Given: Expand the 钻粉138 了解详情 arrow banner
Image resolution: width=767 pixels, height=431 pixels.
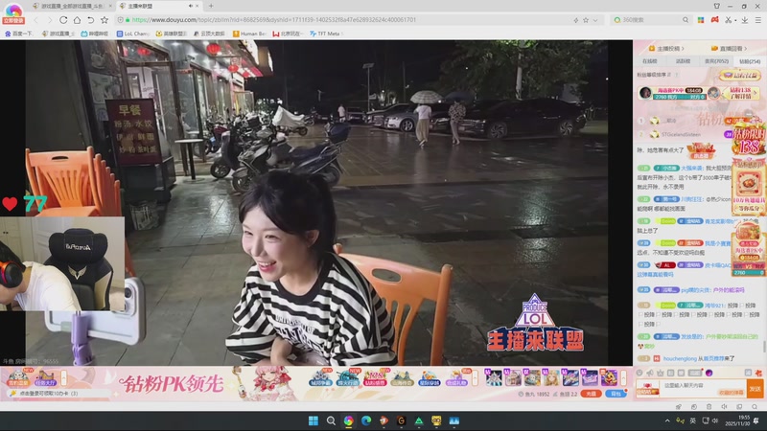Looking at the screenshot, I should [743, 93].
